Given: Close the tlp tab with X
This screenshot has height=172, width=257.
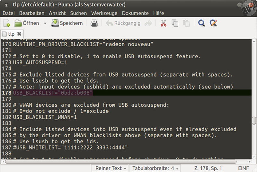Looking at the screenshot, I should tap(19, 34).
